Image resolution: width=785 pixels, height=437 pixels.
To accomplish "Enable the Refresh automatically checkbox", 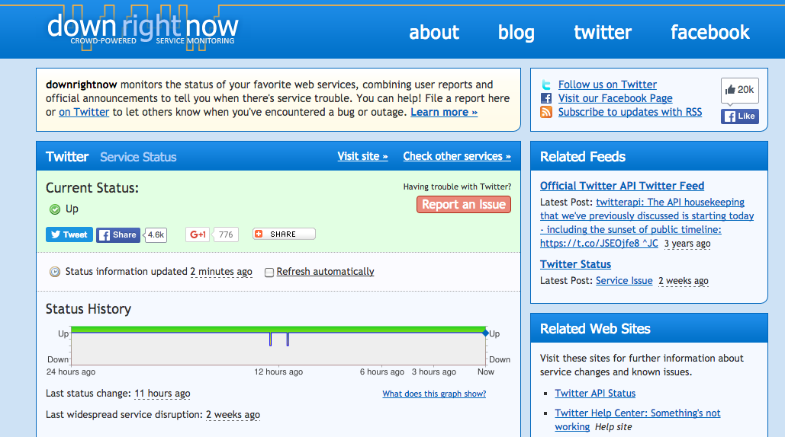I will (x=269, y=273).
